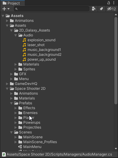
Task: Collapse the Prefabs folder arrow
Action: [11, 103]
